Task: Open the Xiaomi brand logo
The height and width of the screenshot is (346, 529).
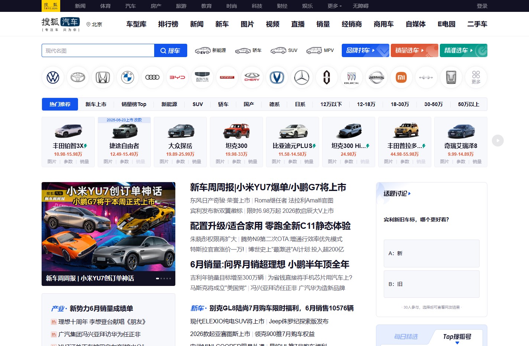Action: tap(402, 78)
